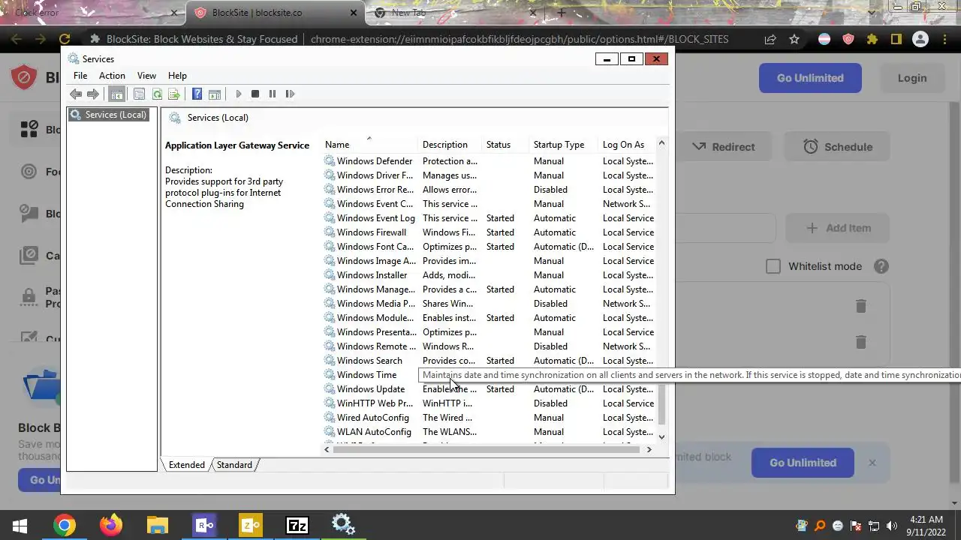Open the View menu in Services
This screenshot has width=961, height=540.
click(146, 76)
